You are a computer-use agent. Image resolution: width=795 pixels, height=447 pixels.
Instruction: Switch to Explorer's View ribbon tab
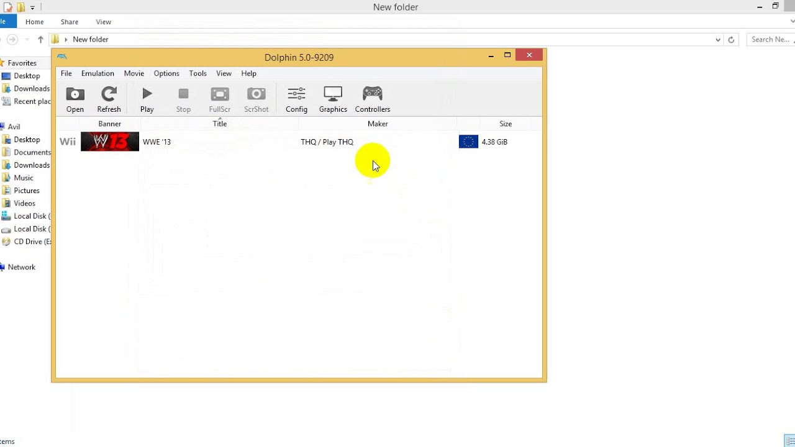coord(104,22)
